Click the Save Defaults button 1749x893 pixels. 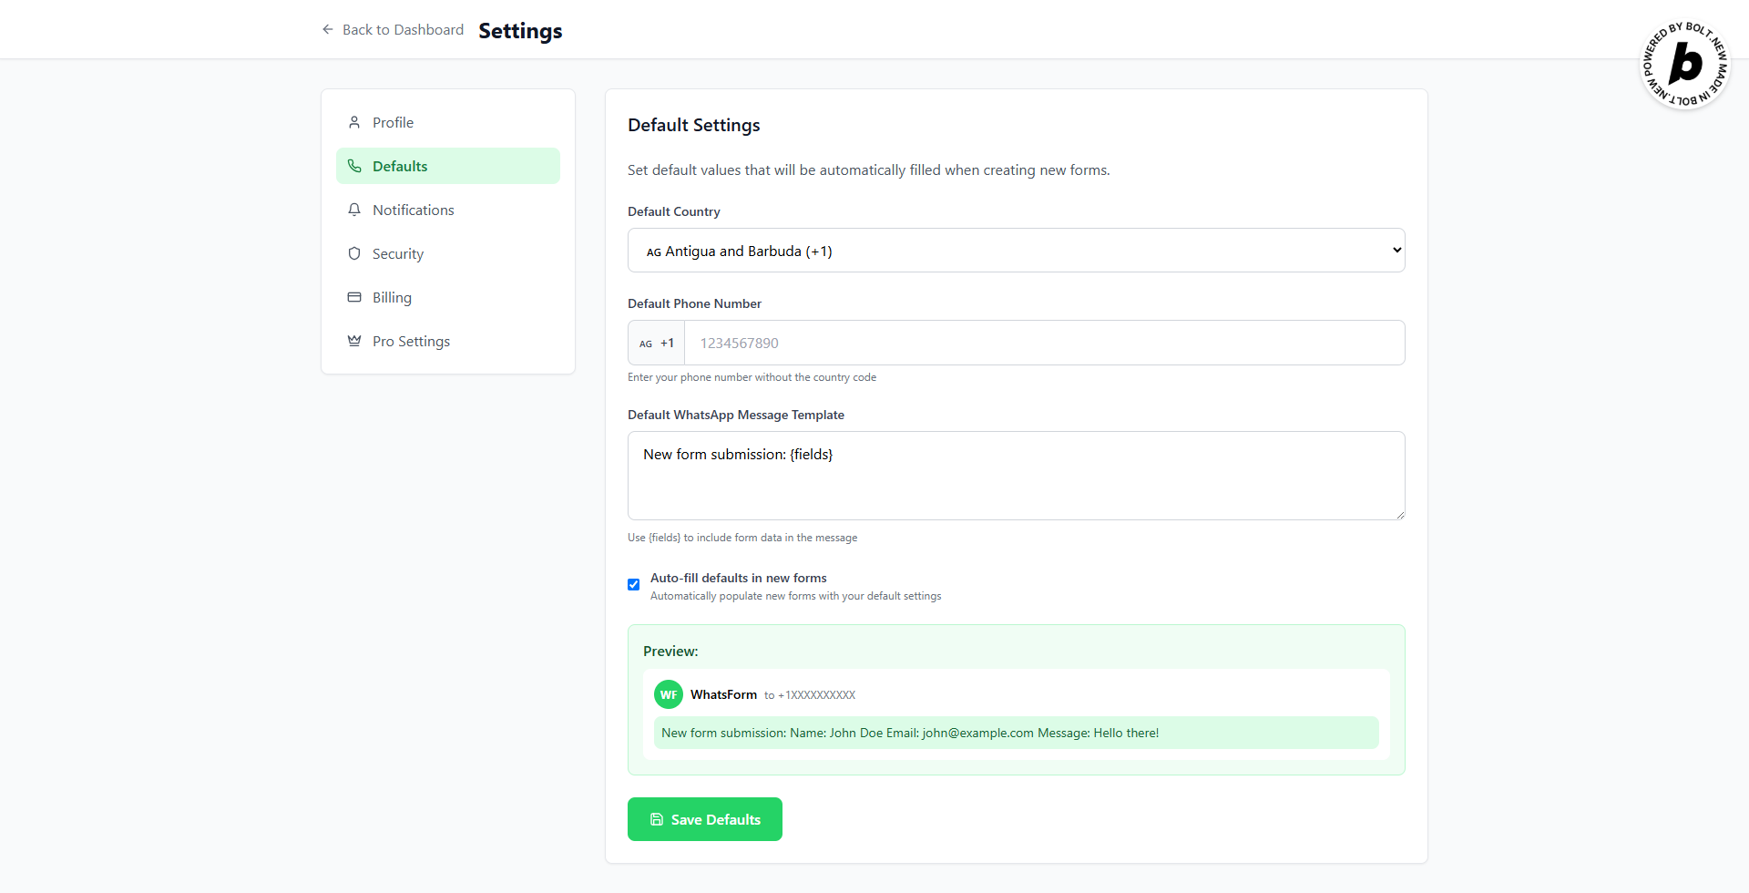[704, 819]
